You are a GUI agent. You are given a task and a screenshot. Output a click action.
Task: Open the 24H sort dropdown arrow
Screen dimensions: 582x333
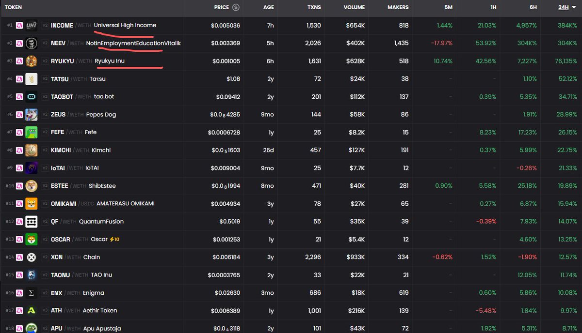point(574,7)
